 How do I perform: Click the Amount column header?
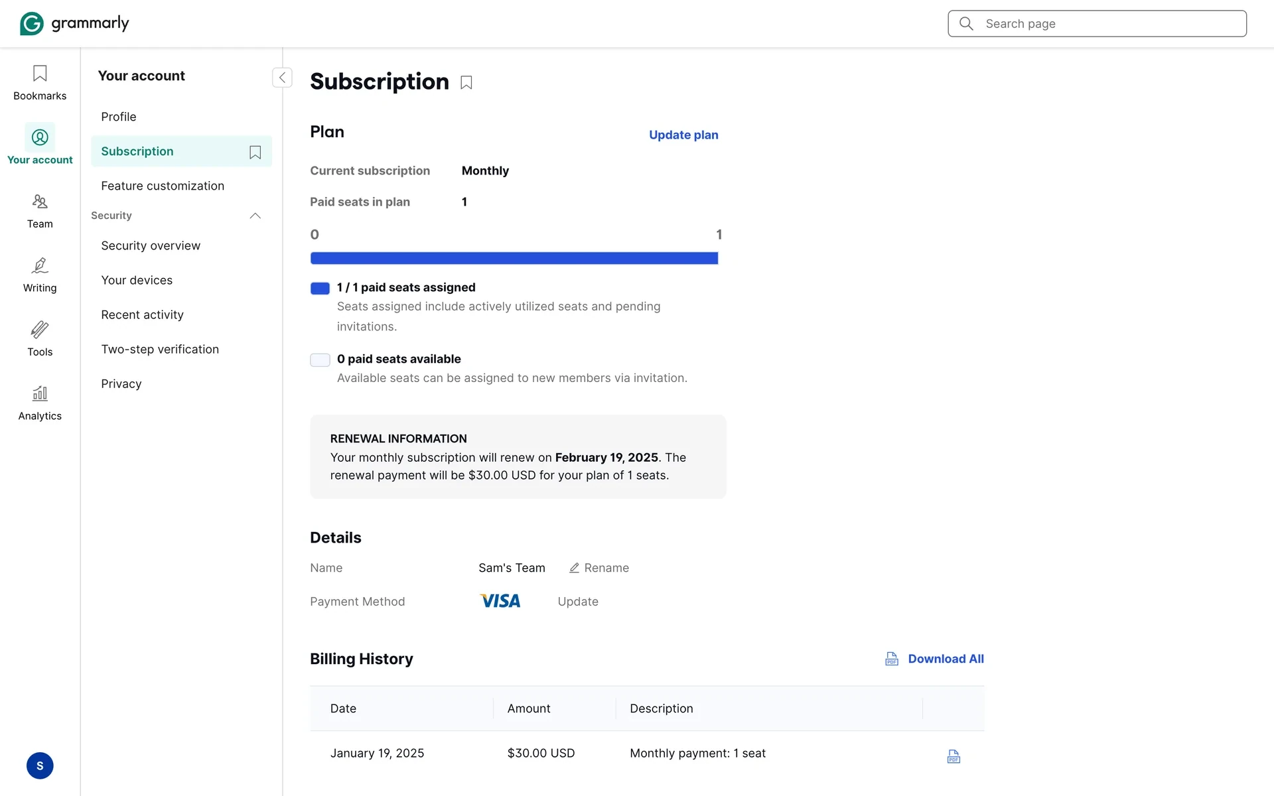coord(529,708)
